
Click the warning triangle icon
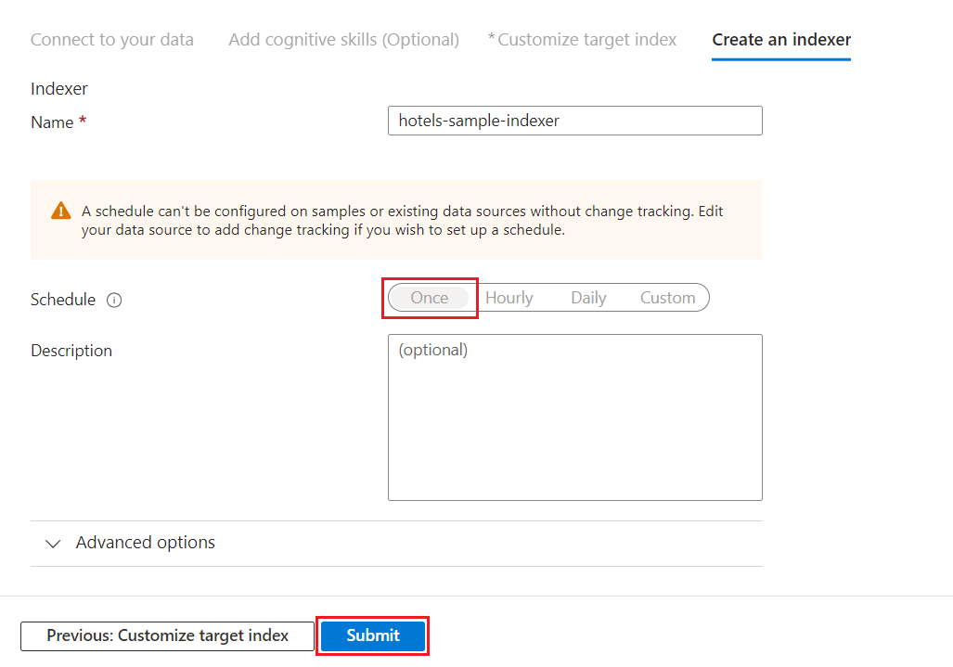tap(60, 211)
